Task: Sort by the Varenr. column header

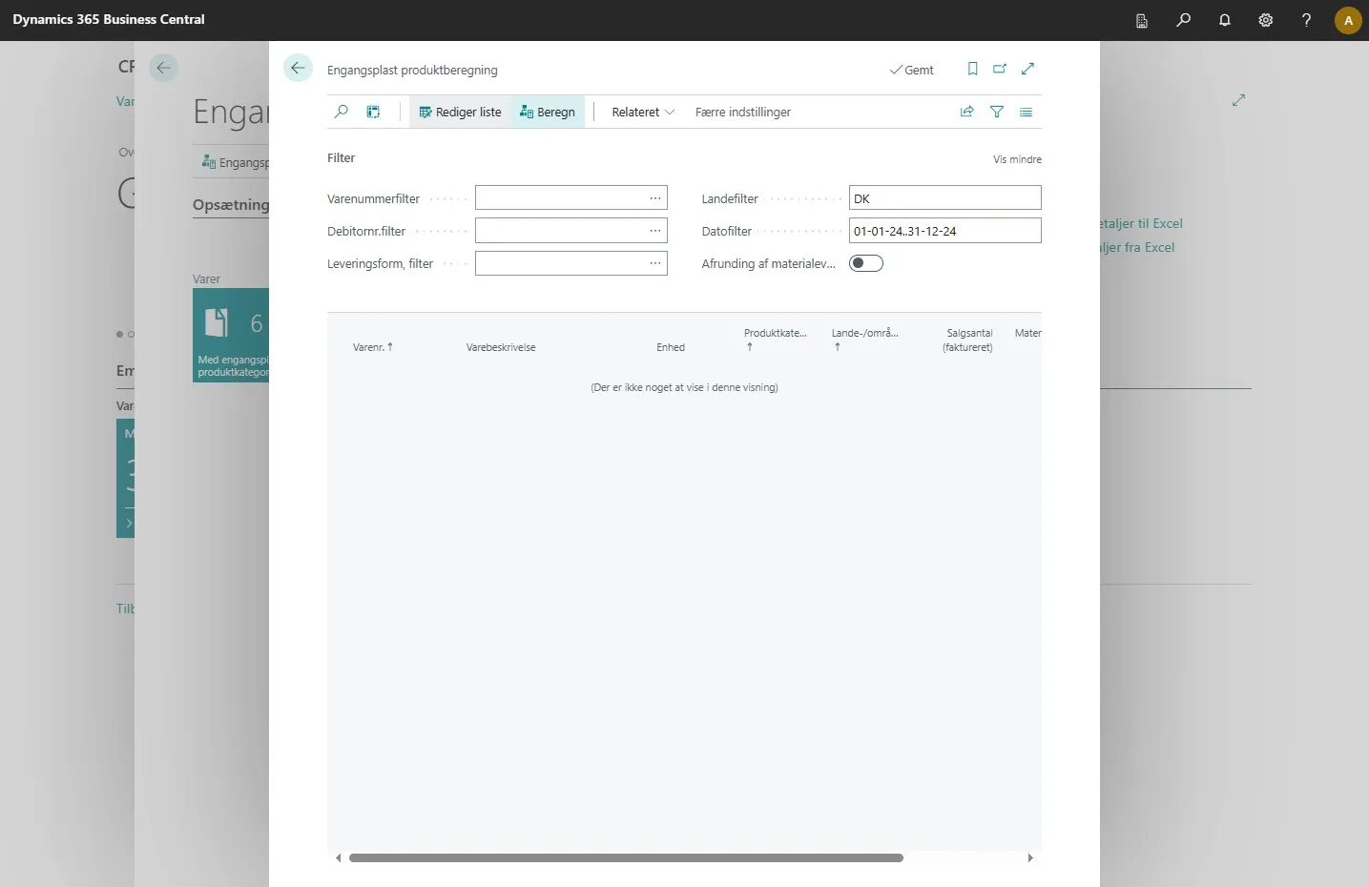Action: [373, 347]
